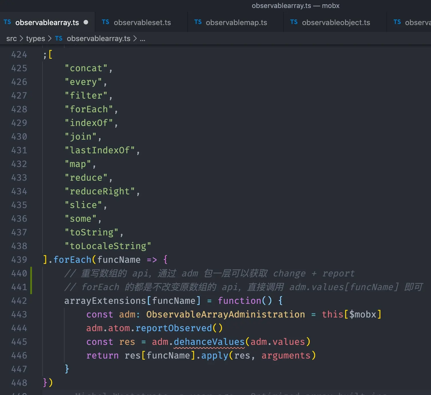
Task: Click the types breadcrumb item
Action: 35,38
